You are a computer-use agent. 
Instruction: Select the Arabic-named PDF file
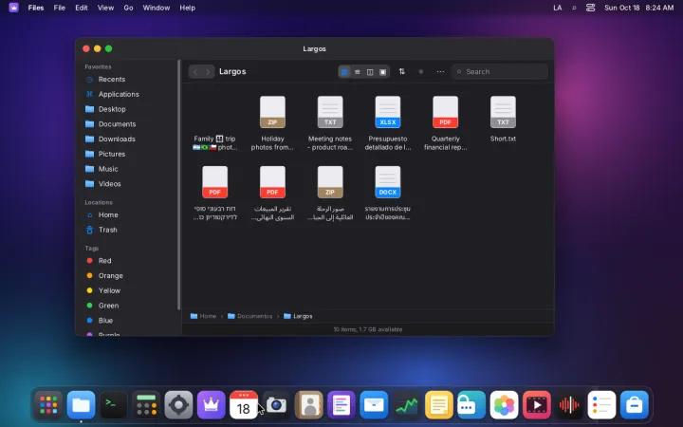click(x=272, y=193)
